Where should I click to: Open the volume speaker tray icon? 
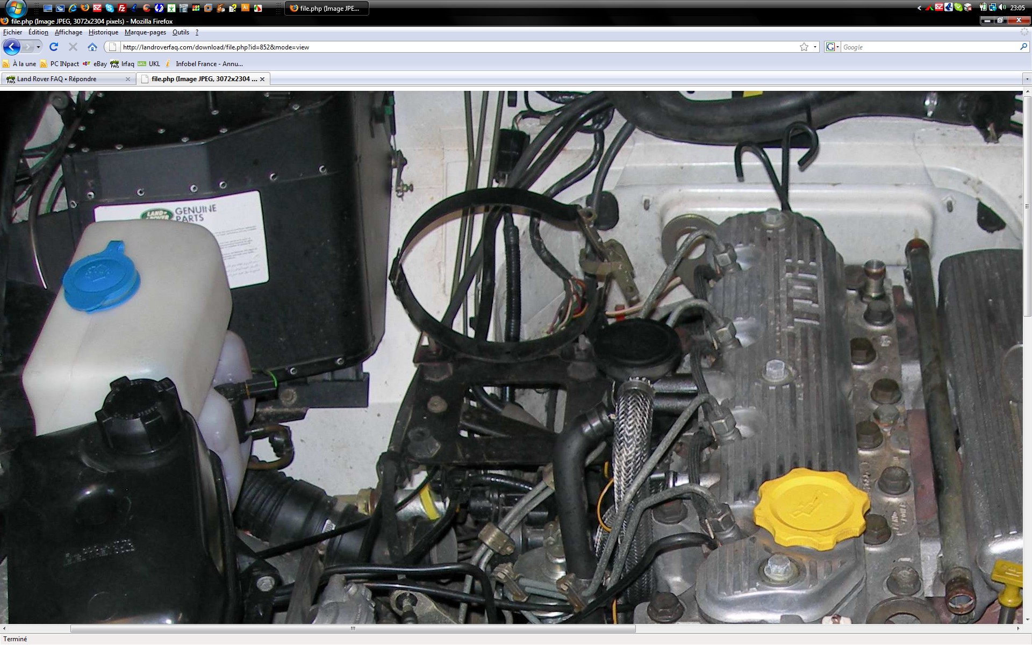point(1002,8)
